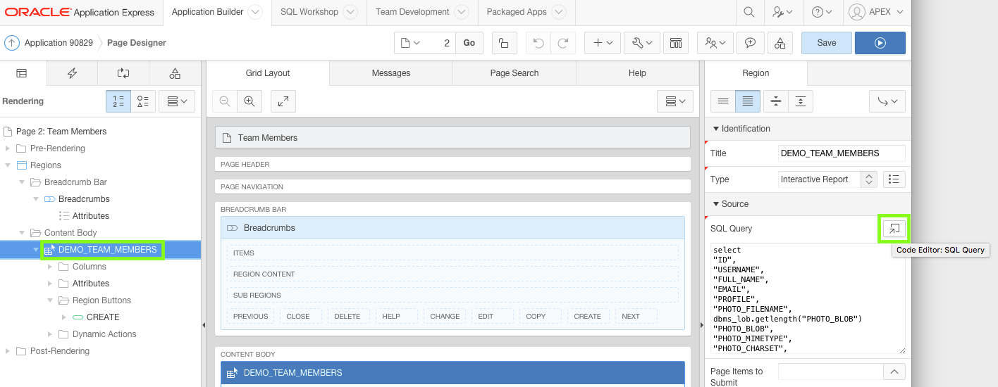This screenshot has height=387, width=998.
Task: Select DEMO_TEAM_MEMBERS region in tree
Action: [x=107, y=250]
